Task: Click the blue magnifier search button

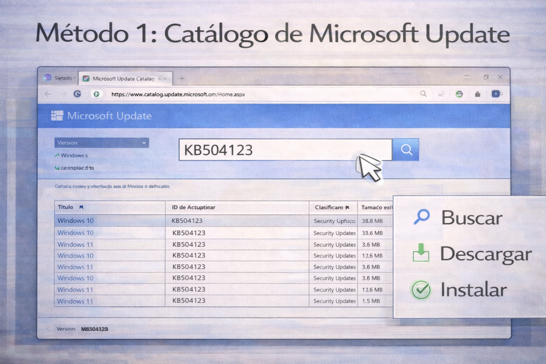Action: click(x=406, y=150)
